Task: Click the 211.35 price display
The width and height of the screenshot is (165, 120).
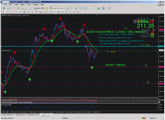Action: coord(145,26)
